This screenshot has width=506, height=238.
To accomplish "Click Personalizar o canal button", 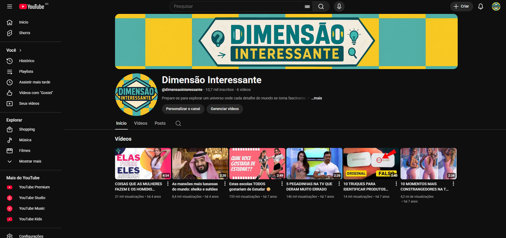I will (183, 109).
